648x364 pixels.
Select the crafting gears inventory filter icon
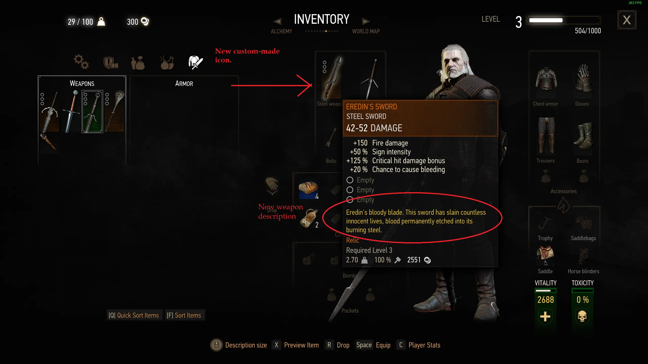(x=81, y=61)
